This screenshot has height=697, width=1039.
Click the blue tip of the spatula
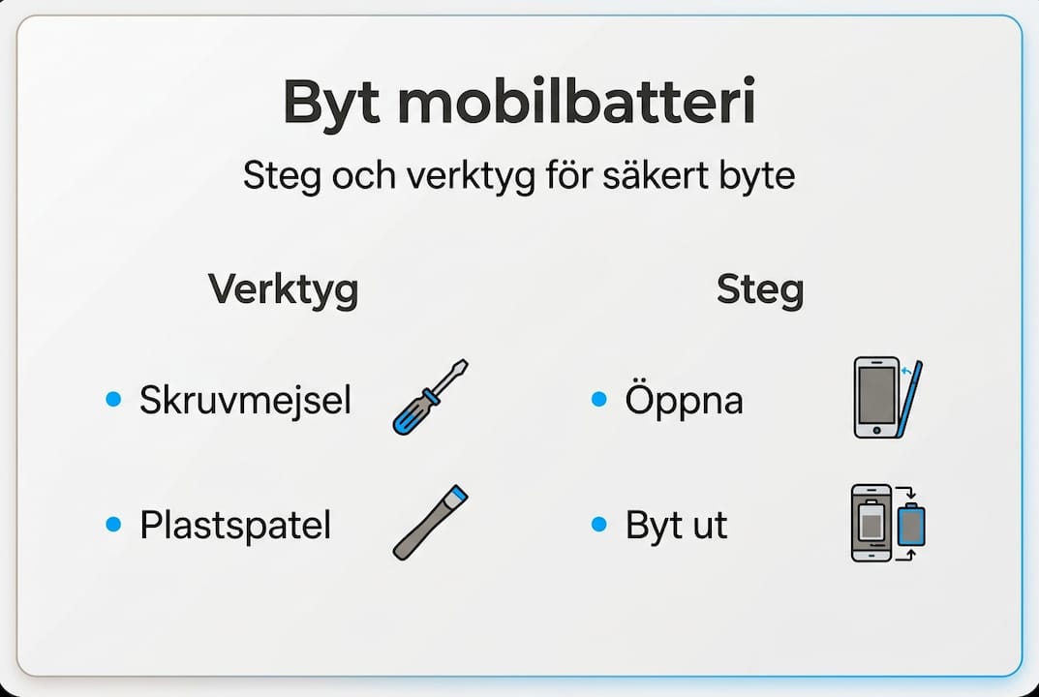tap(458, 495)
